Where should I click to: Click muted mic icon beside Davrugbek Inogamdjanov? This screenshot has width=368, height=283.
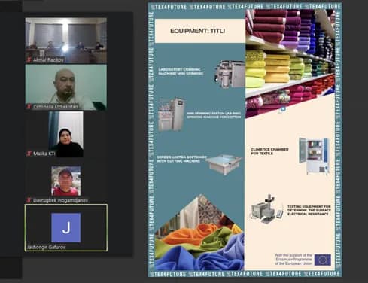pos(29,200)
